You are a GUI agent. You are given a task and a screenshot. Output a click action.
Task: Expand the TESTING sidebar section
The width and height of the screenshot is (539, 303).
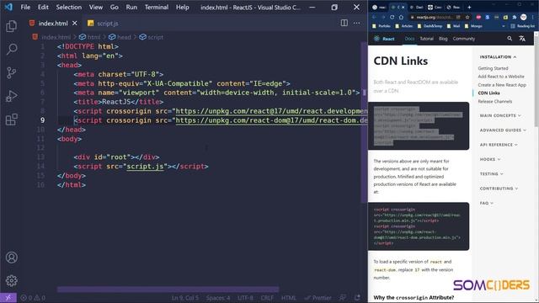point(492,174)
